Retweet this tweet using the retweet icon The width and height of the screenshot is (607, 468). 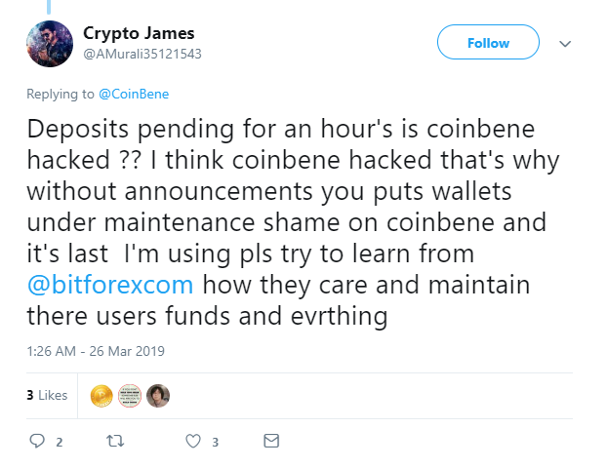115,441
